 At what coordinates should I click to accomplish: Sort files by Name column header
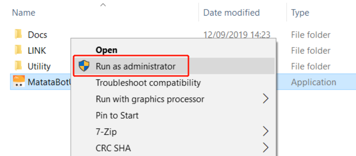(23, 13)
